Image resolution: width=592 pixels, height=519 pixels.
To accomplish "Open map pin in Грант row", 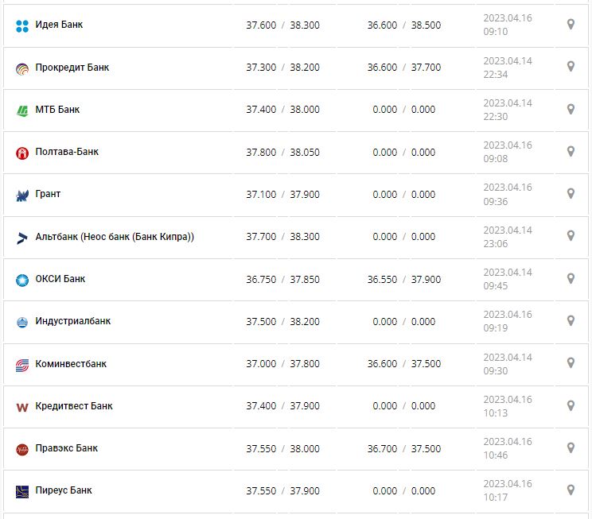I will tap(571, 193).
